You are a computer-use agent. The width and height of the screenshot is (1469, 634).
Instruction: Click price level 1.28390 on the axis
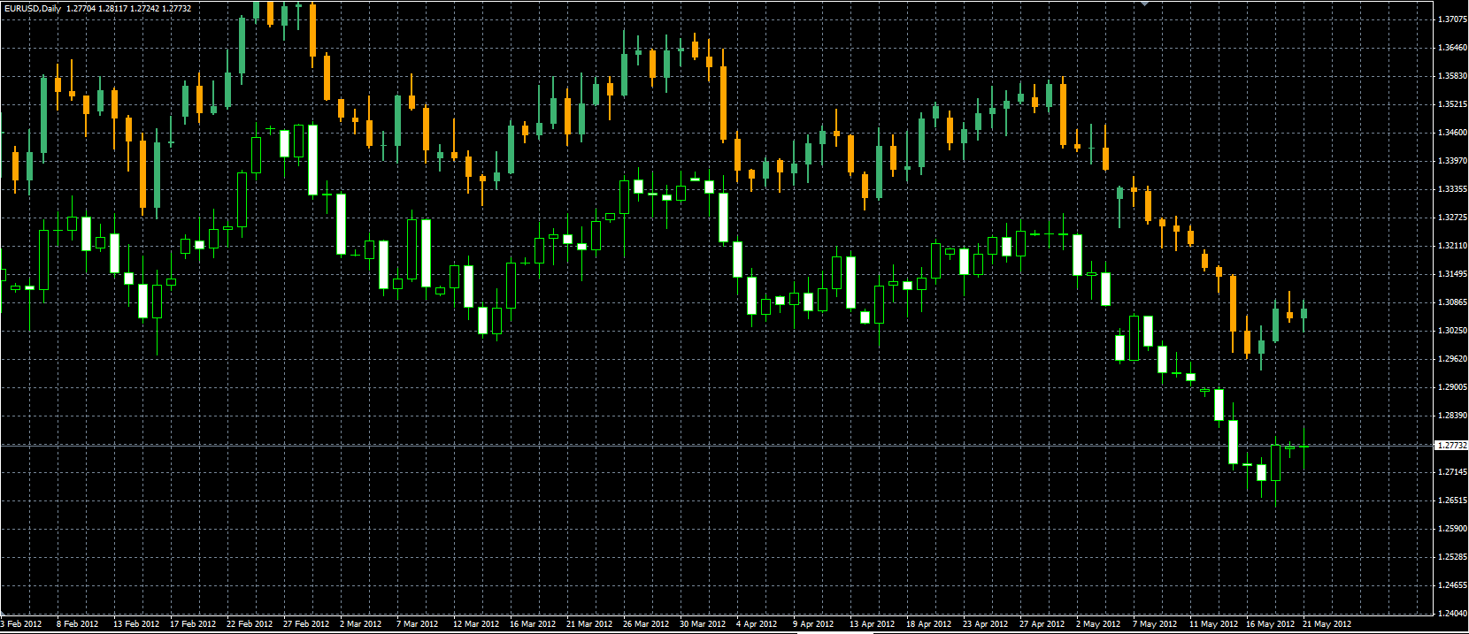[x=1453, y=416]
